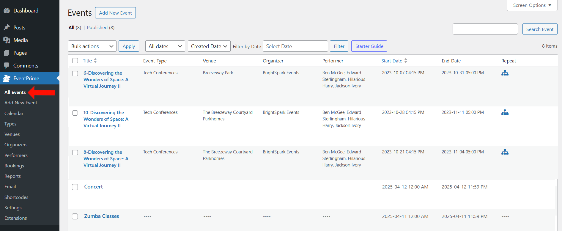
Task: Open the Organizers menu item
Action: [16, 144]
